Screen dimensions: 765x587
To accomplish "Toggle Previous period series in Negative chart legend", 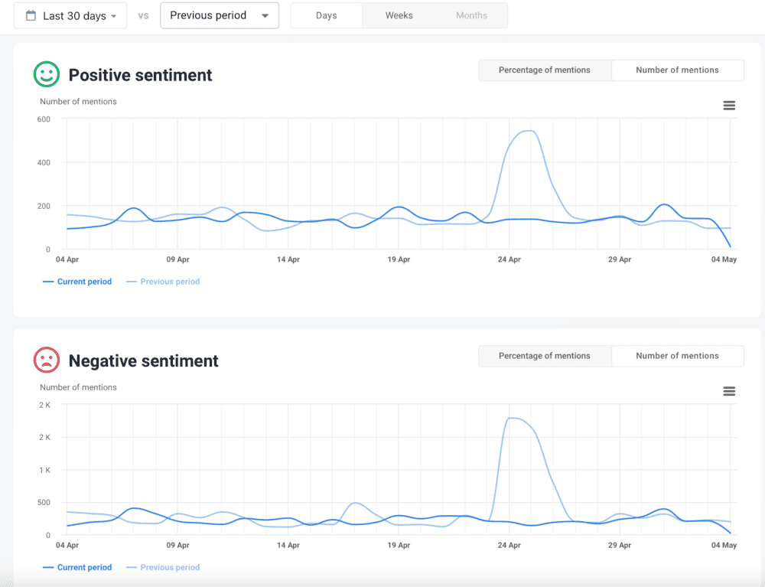I will pos(163,567).
